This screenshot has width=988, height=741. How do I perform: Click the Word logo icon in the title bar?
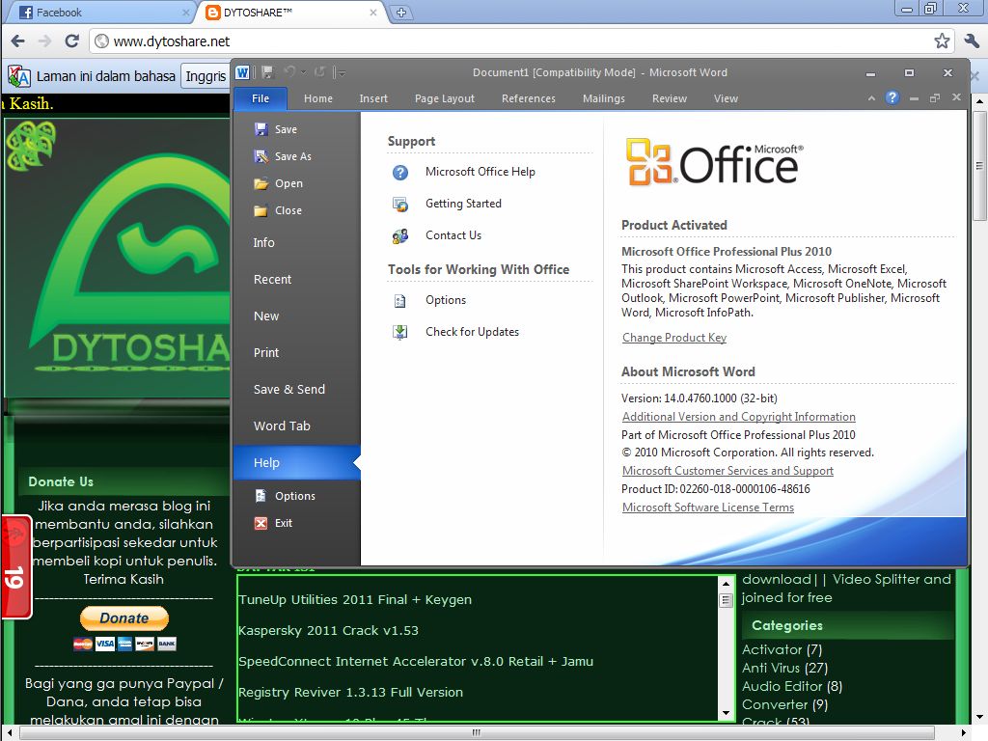point(242,72)
